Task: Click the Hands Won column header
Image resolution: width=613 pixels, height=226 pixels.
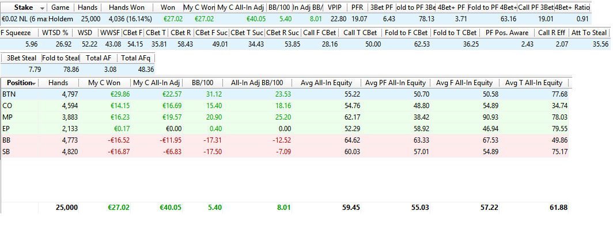Action: 127,7
